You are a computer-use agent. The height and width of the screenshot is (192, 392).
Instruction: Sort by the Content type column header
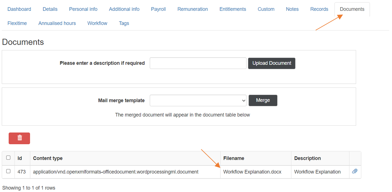click(125, 158)
